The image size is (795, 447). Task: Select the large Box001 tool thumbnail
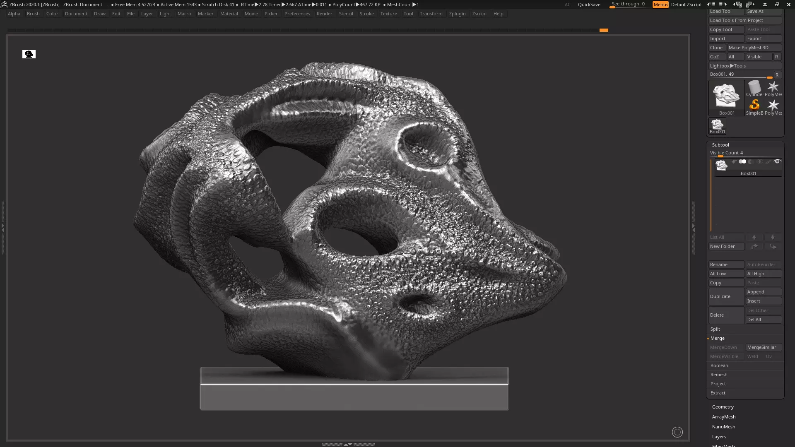(x=726, y=98)
